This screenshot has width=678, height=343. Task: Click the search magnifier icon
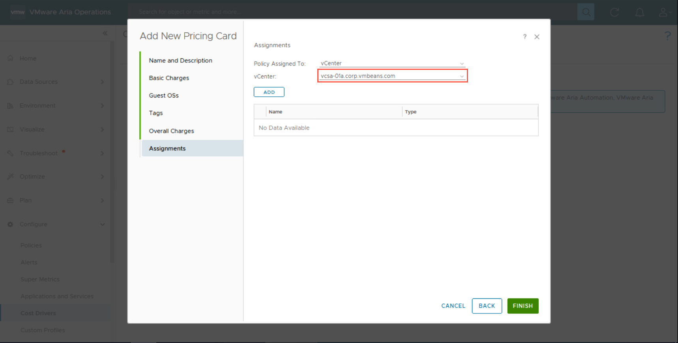click(x=586, y=12)
